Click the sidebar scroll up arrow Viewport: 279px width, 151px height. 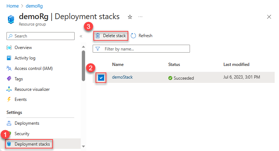click(x=83, y=47)
